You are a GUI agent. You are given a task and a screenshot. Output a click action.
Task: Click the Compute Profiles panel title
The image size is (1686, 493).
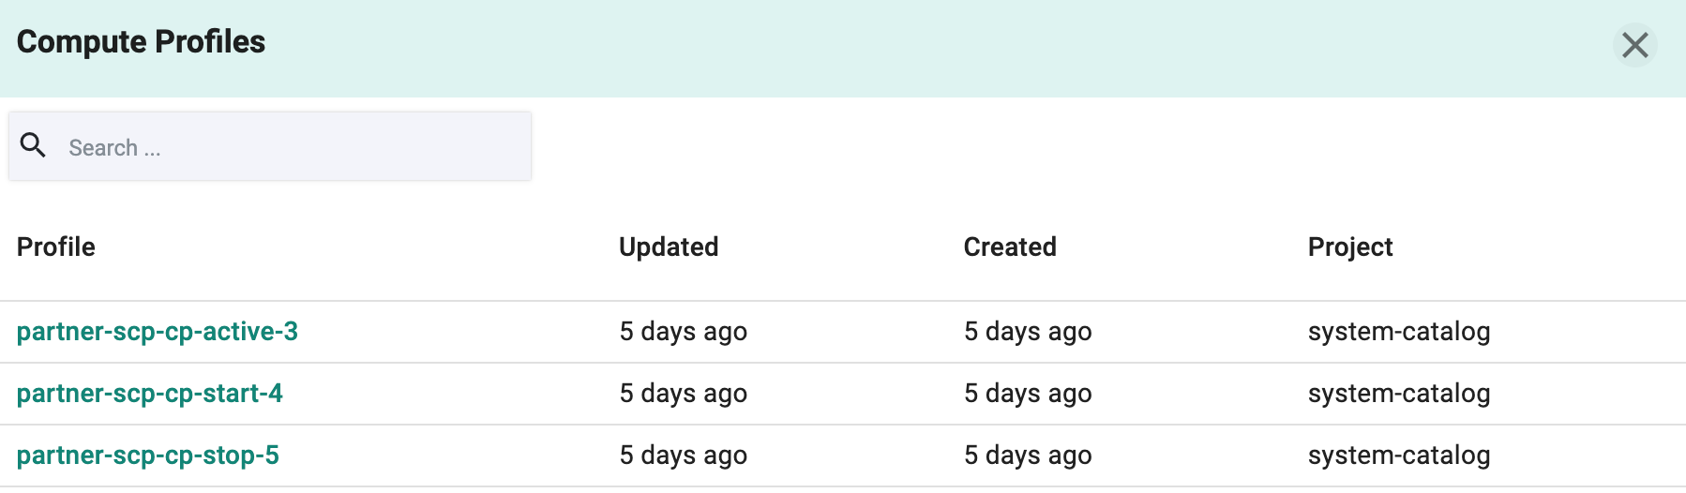point(141,42)
